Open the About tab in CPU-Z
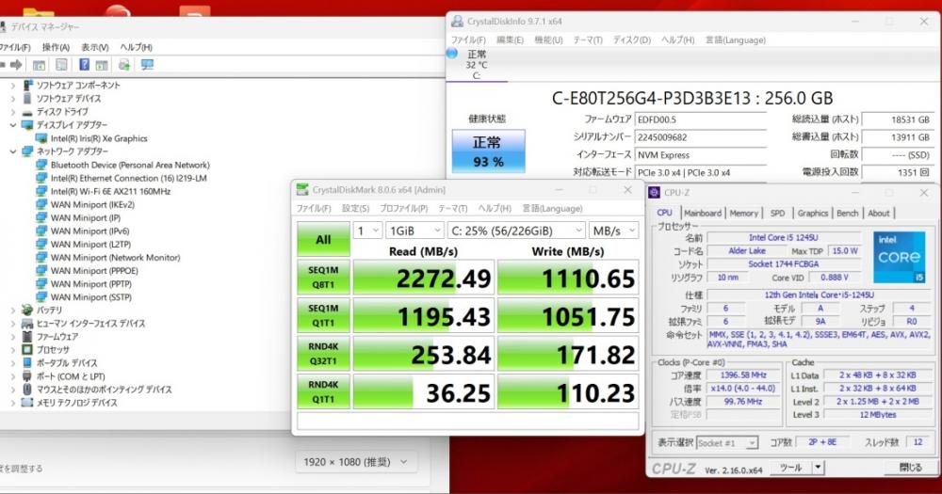This screenshot has height=494, width=942. tap(878, 213)
